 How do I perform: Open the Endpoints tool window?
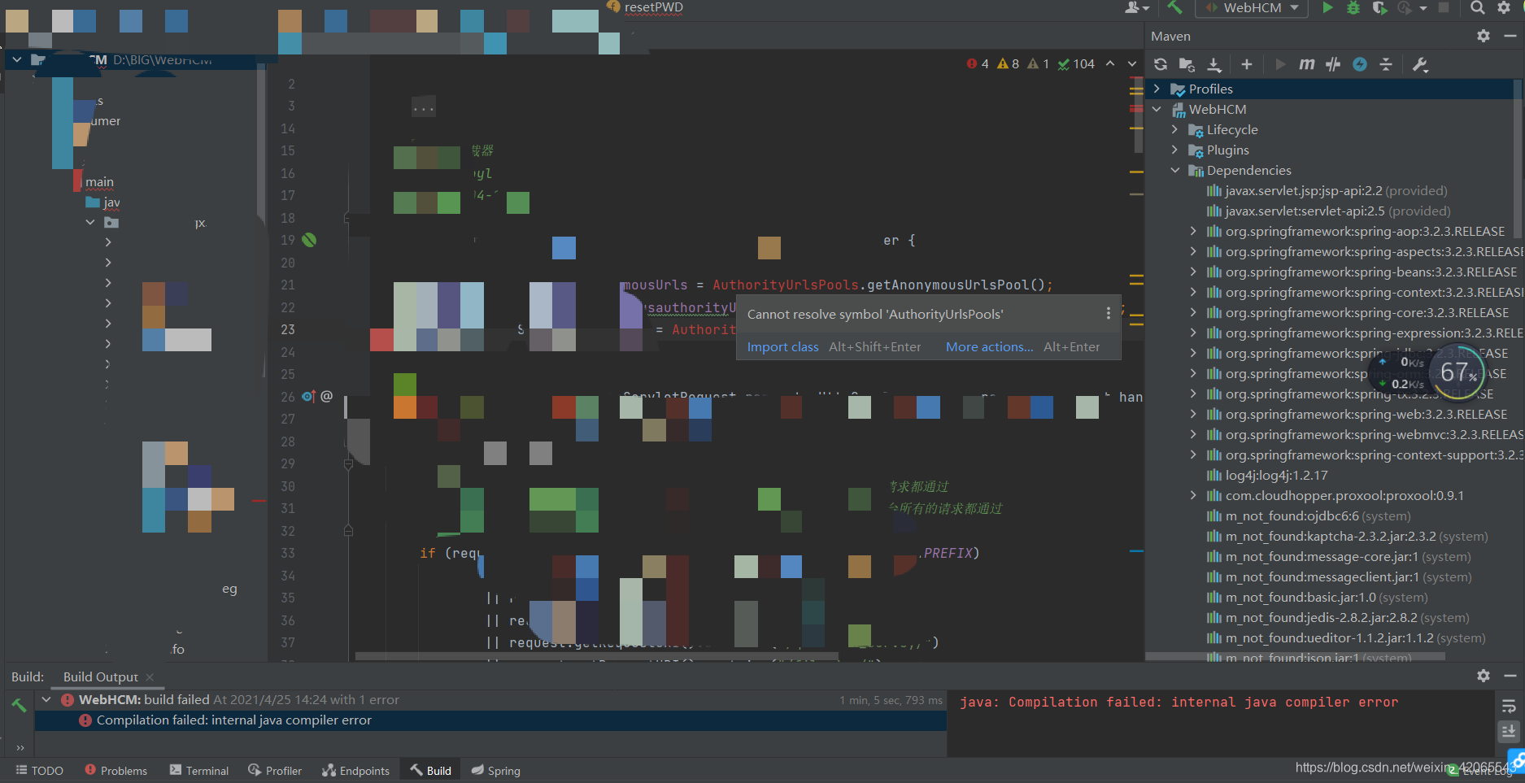(x=355, y=770)
